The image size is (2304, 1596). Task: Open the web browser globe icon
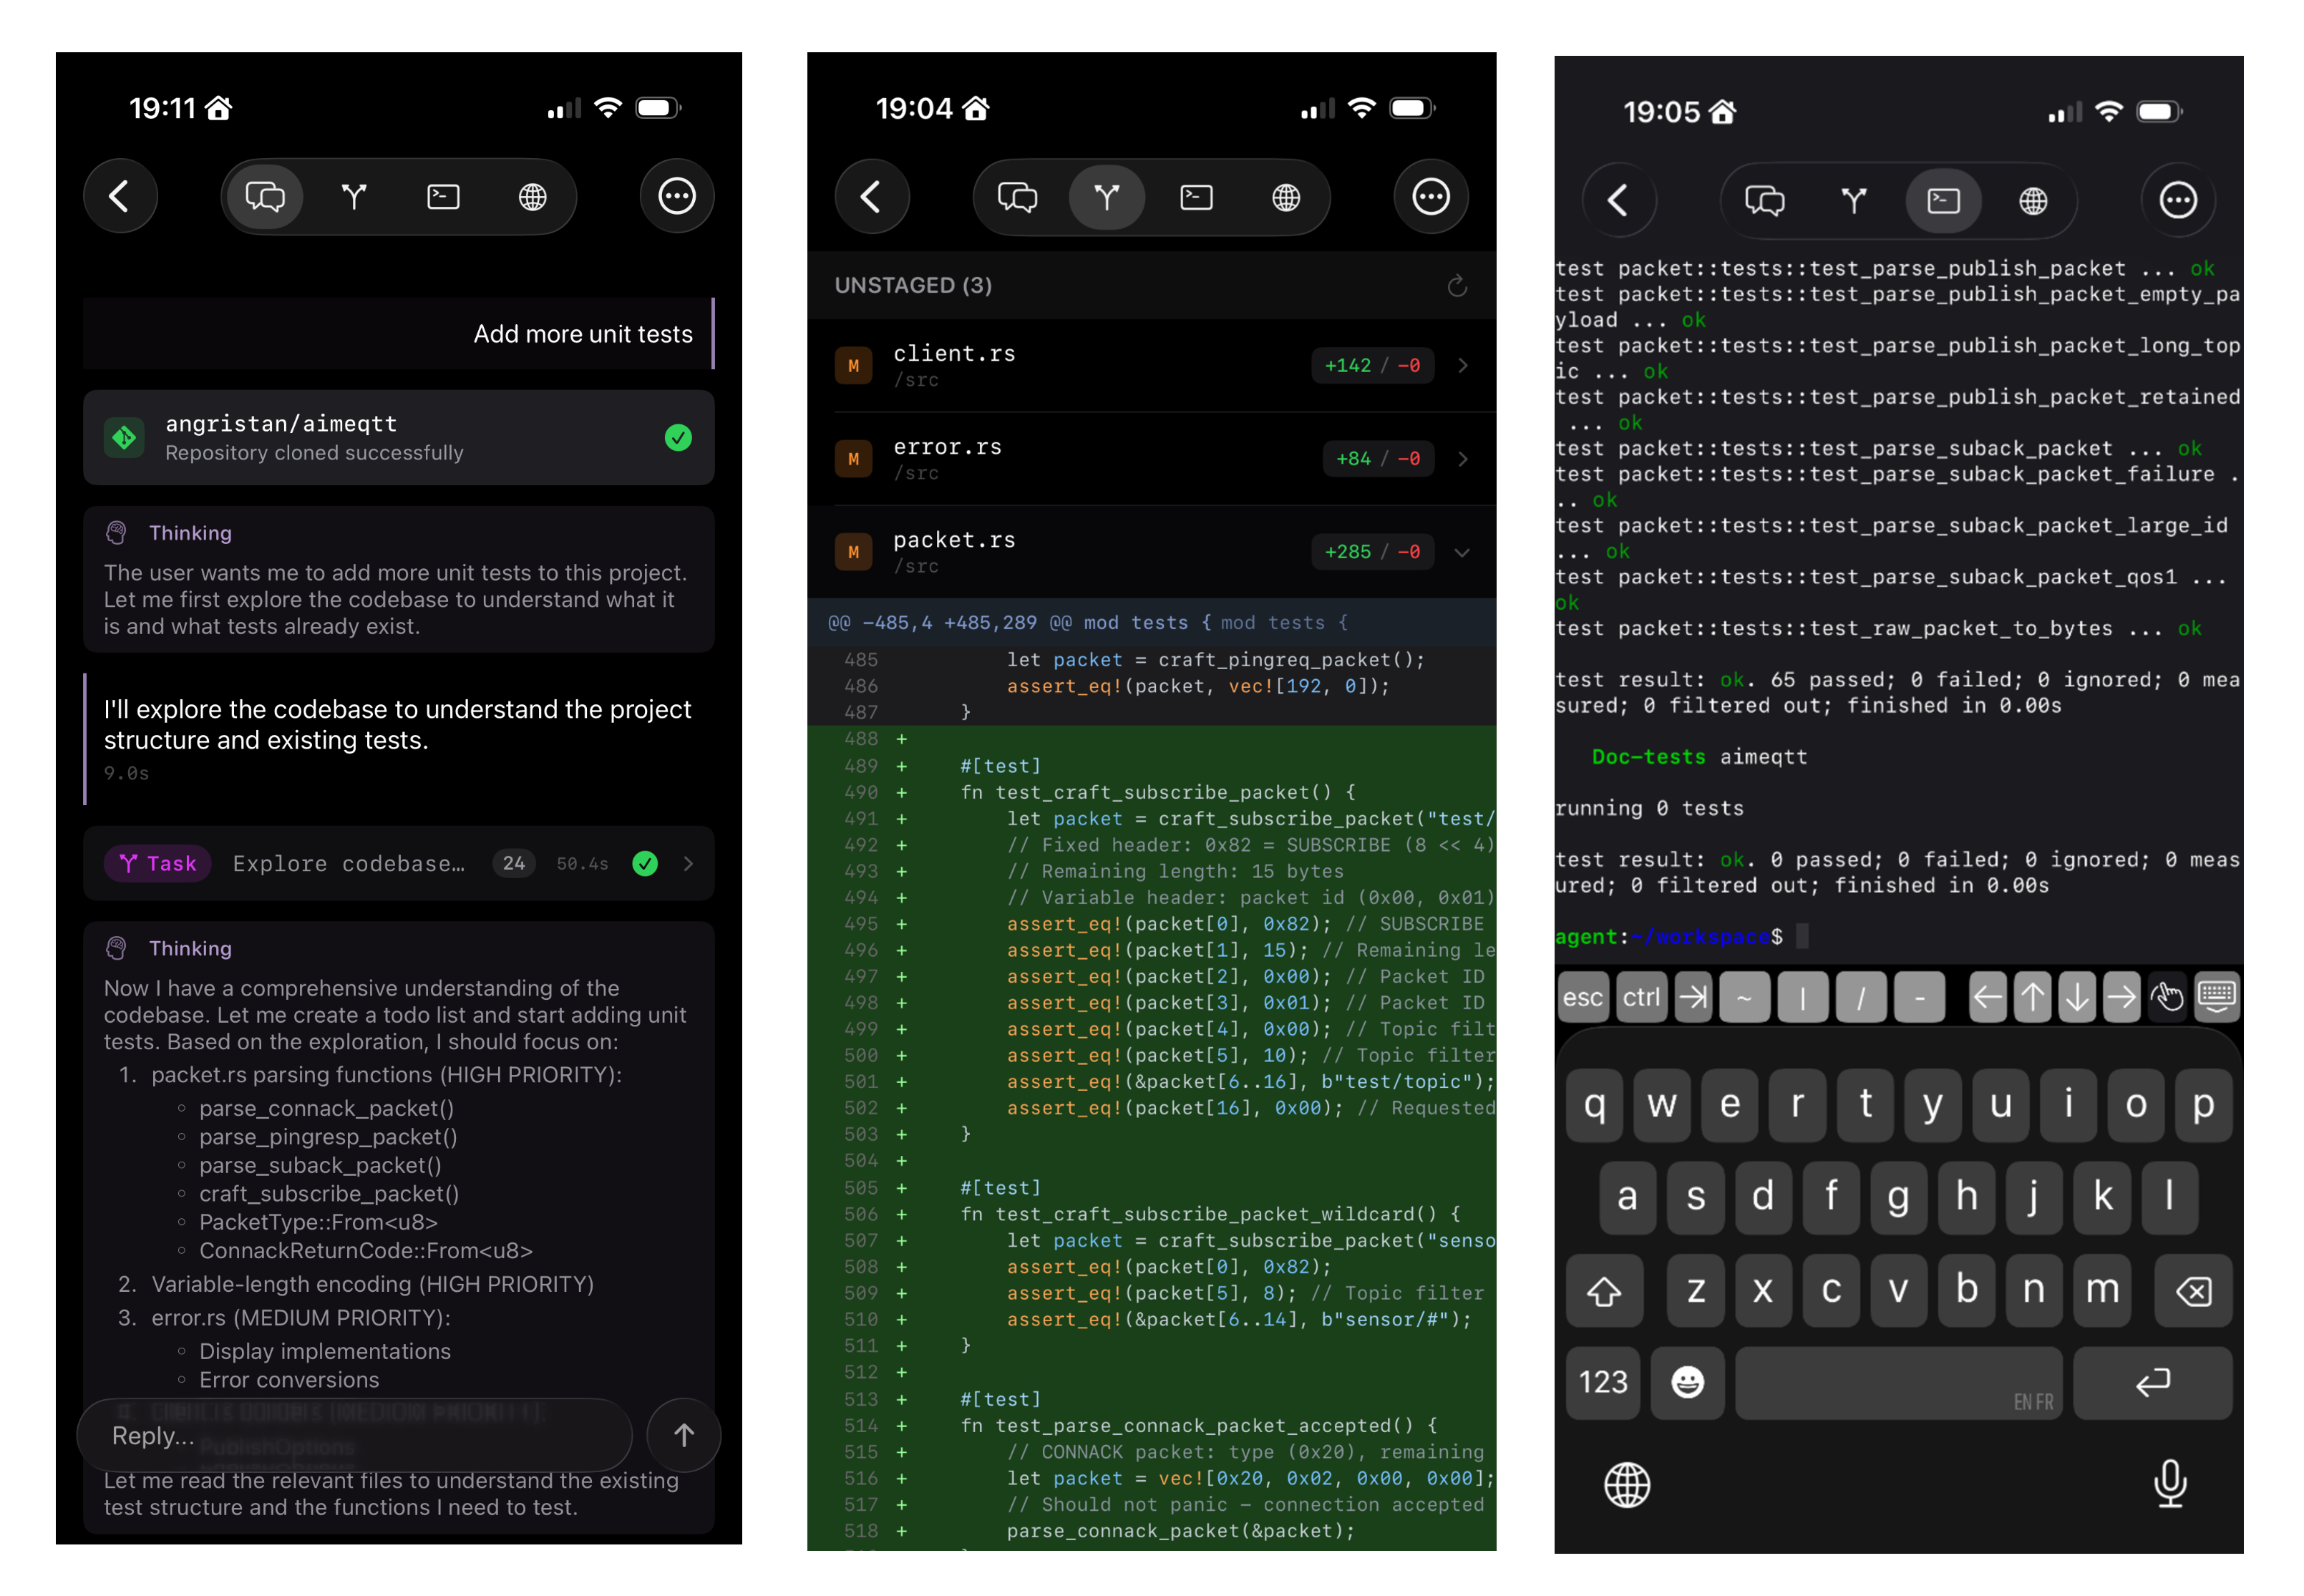click(532, 196)
